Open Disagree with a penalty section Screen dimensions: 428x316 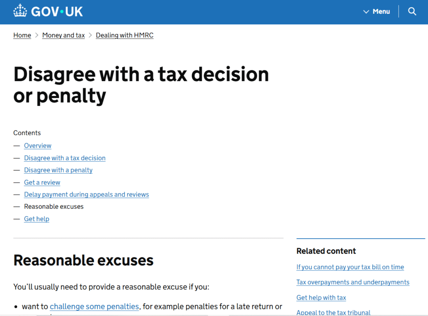(x=58, y=170)
